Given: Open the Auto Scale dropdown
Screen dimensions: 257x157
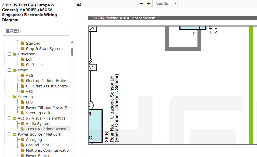Looking at the screenshot, I should click(x=165, y=4).
